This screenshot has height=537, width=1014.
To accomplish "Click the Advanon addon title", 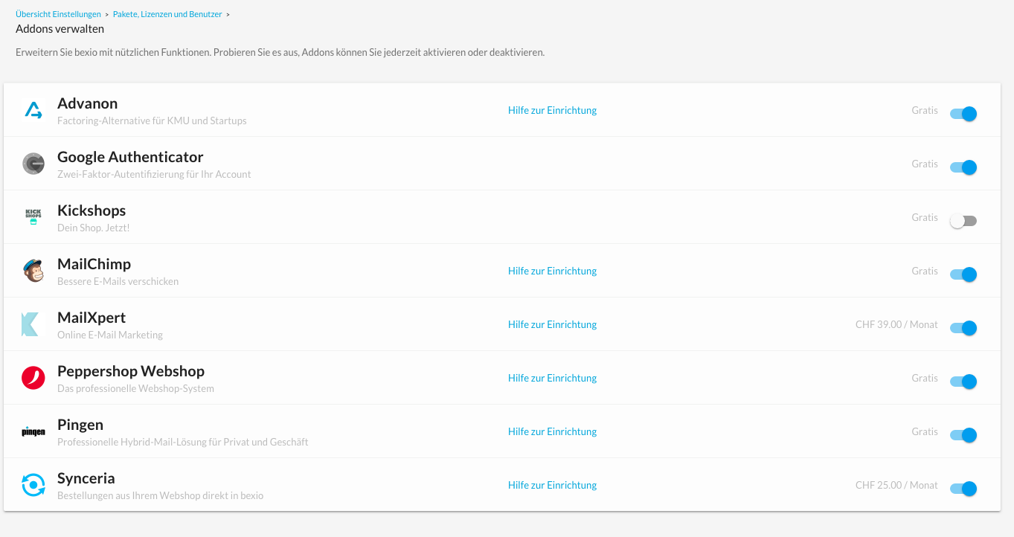I will click(87, 103).
